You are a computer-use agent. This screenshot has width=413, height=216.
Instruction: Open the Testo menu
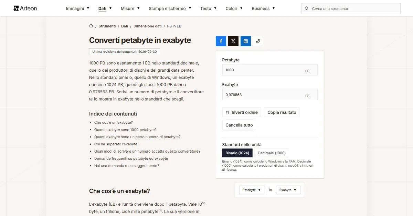[x=209, y=8]
